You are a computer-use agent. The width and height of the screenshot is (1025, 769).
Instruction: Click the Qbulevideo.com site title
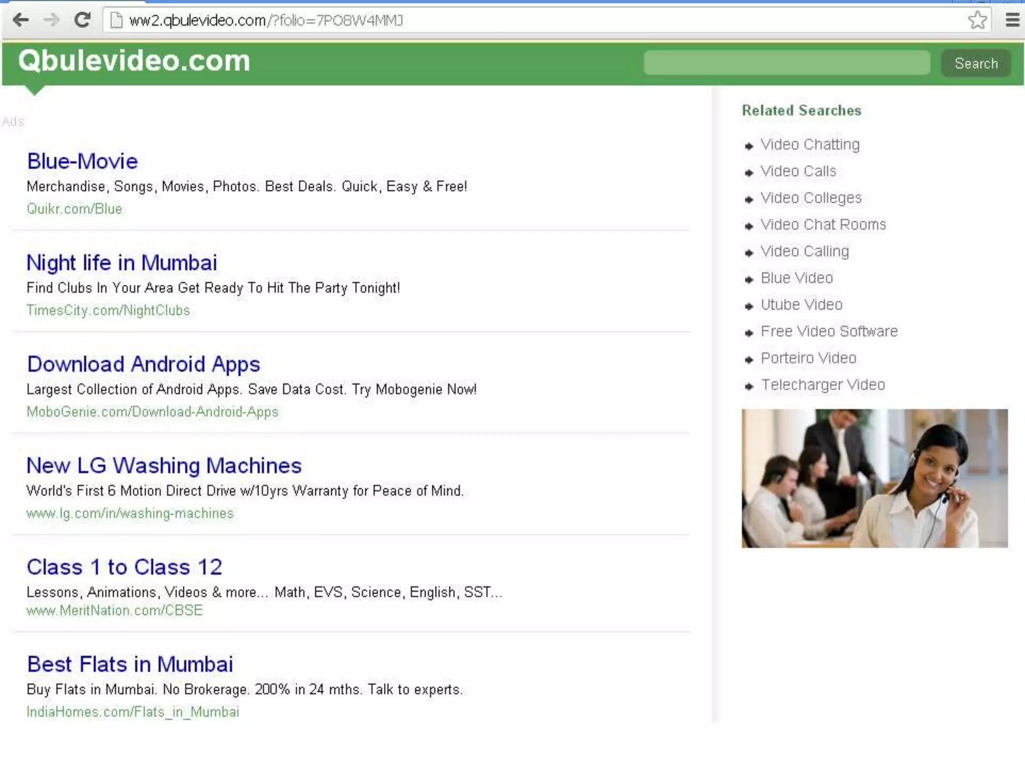134,61
